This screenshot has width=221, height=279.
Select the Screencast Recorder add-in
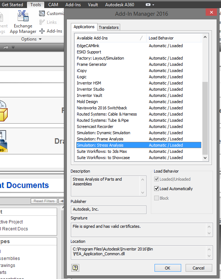[139, 127]
